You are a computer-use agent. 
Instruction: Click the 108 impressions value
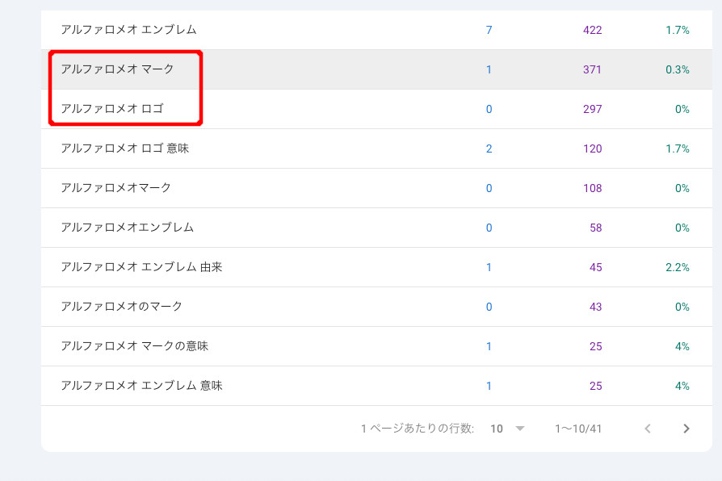(x=592, y=189)
